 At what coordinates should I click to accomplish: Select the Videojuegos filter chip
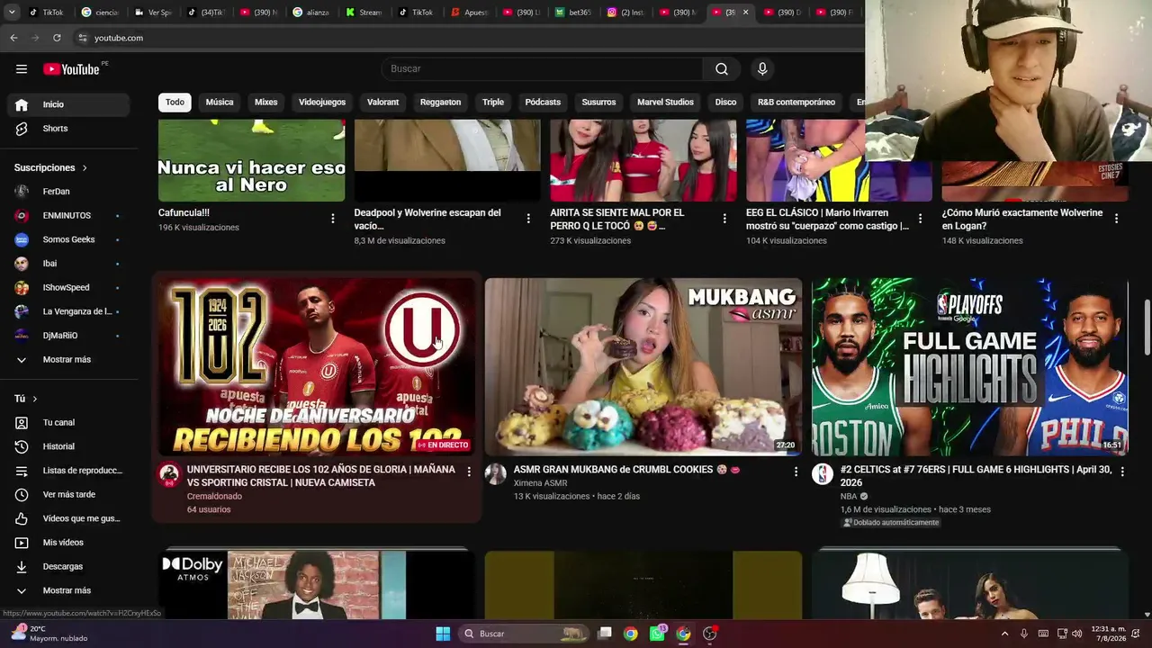(x=322, y=103)
